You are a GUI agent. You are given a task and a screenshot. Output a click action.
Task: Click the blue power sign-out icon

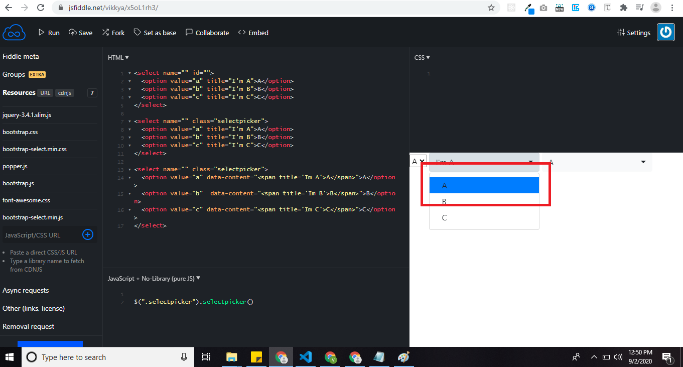pos(665,32)
